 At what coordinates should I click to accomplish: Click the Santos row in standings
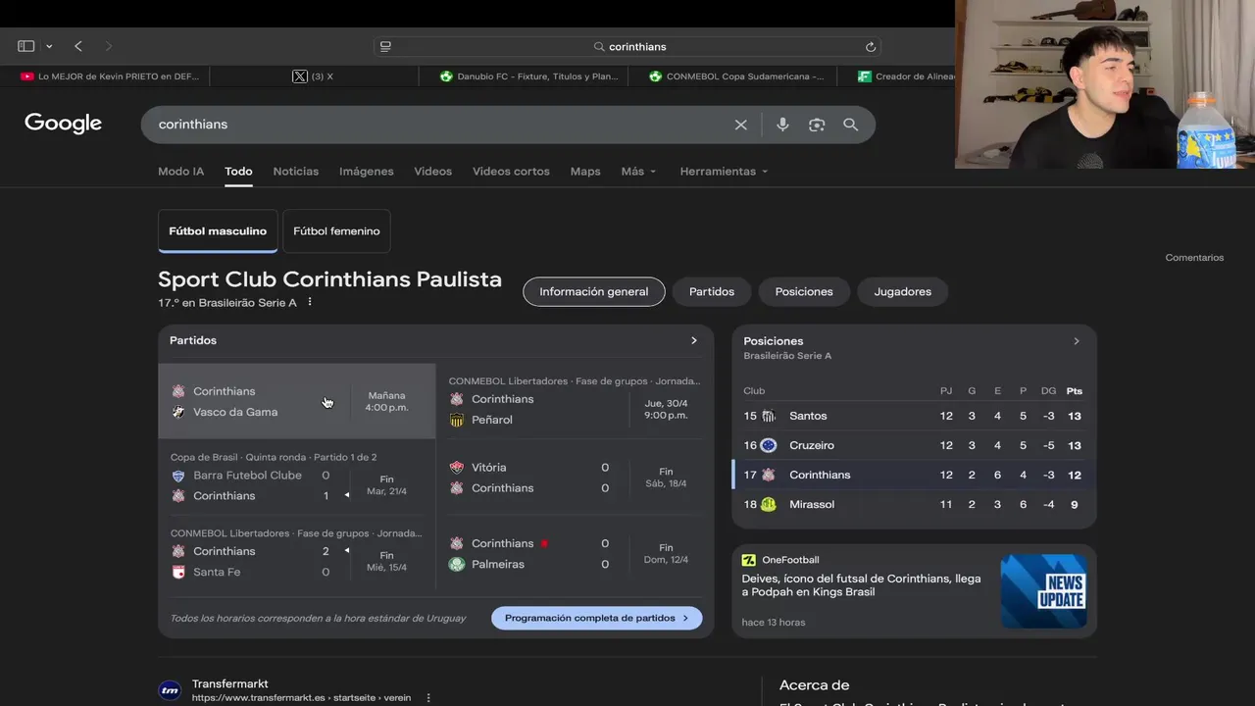tap(914, 416)
